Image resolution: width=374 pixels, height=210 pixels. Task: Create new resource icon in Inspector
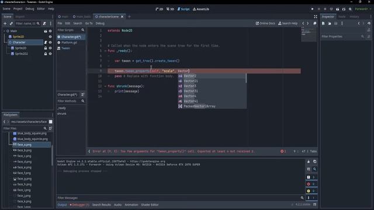(x=323, y=23)
